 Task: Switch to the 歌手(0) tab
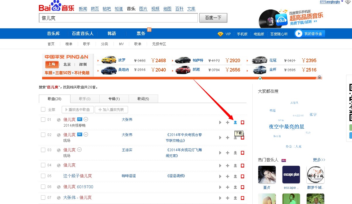[x=85, y=99]
